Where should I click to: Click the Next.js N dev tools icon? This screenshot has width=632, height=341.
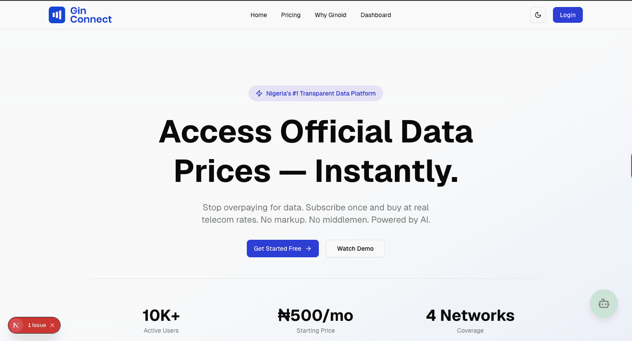coord(16,325)
